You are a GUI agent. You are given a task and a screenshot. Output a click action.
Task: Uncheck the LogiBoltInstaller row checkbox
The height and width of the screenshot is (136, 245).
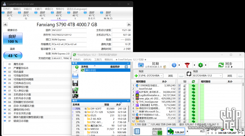[179, 95]
